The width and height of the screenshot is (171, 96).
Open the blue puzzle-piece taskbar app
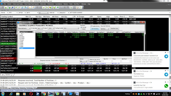pos(71,94)
